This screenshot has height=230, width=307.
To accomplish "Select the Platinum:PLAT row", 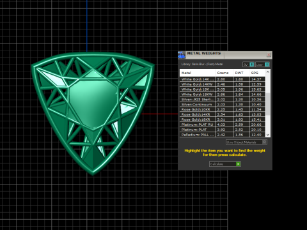I will pyautogui.click(x=223, y=130).
